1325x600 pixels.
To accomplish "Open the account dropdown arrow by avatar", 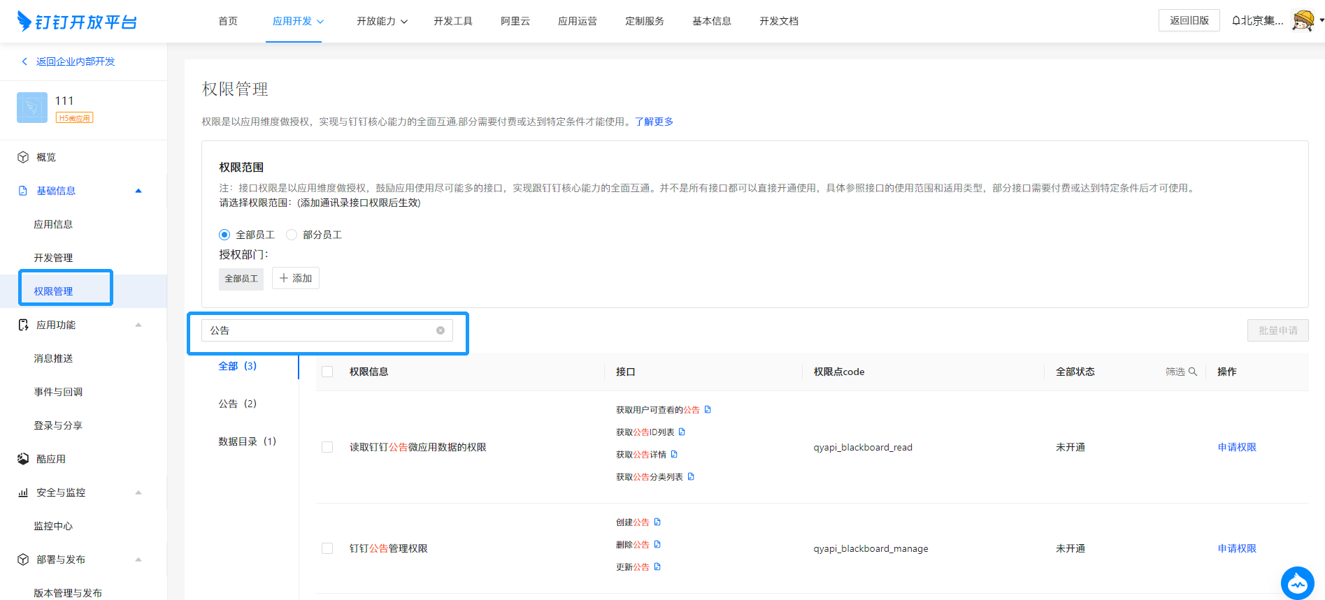I will point(1321,21).
